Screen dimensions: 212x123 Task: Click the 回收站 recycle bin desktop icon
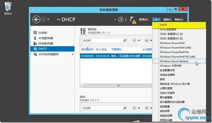[x=8, y=8]
